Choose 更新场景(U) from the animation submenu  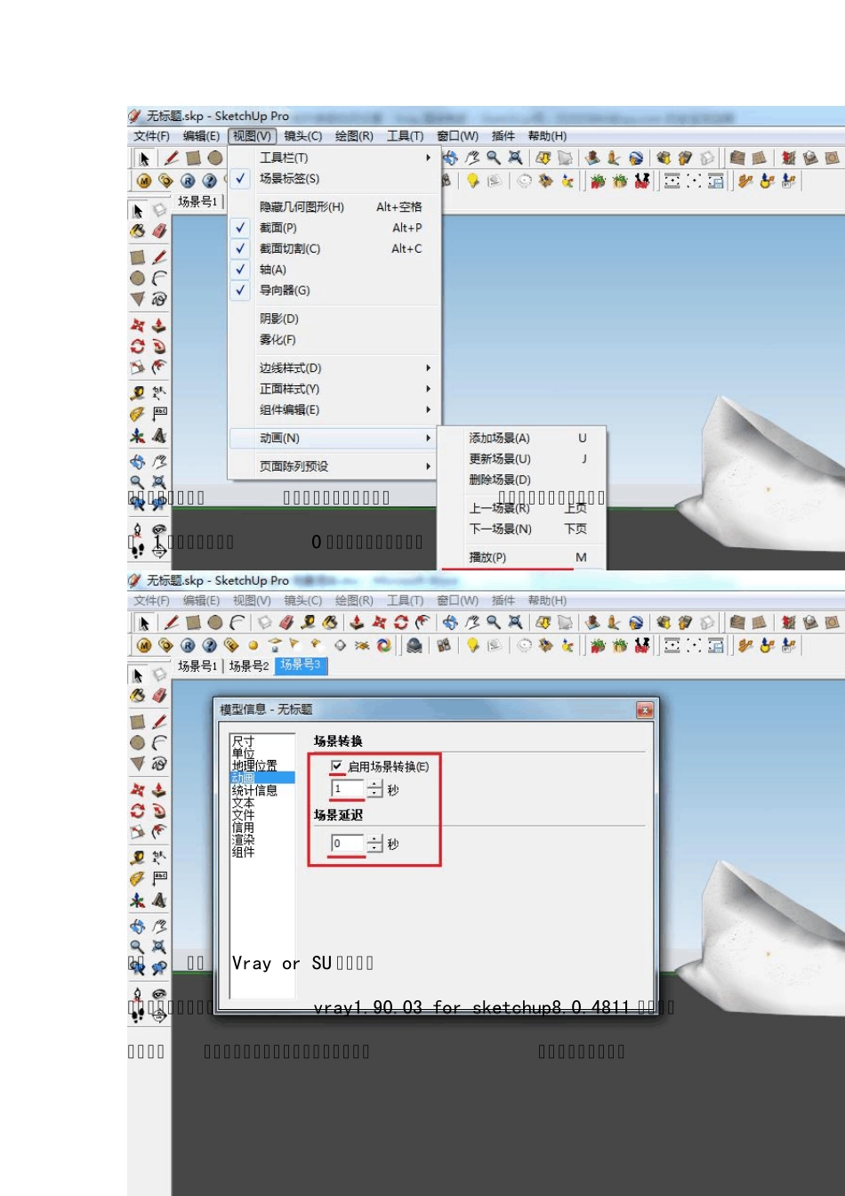(522, 459)
